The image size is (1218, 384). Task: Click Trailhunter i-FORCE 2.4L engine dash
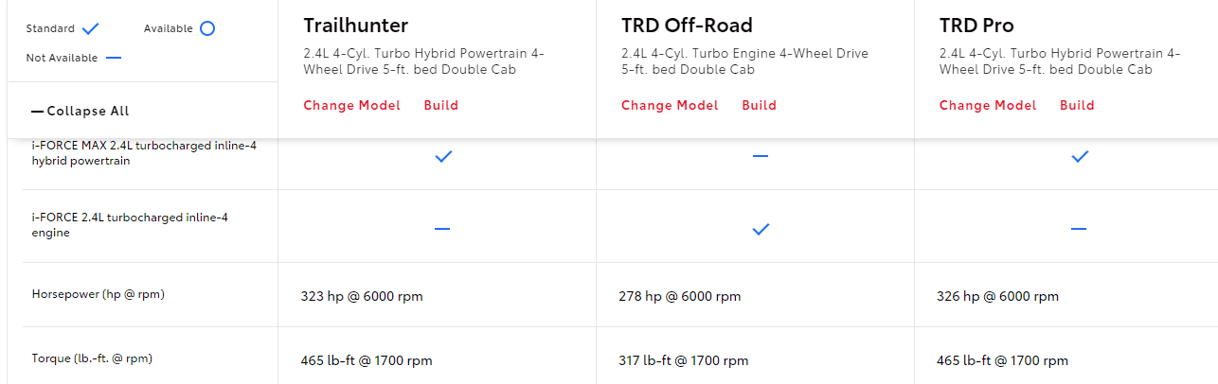pos(442,229)
